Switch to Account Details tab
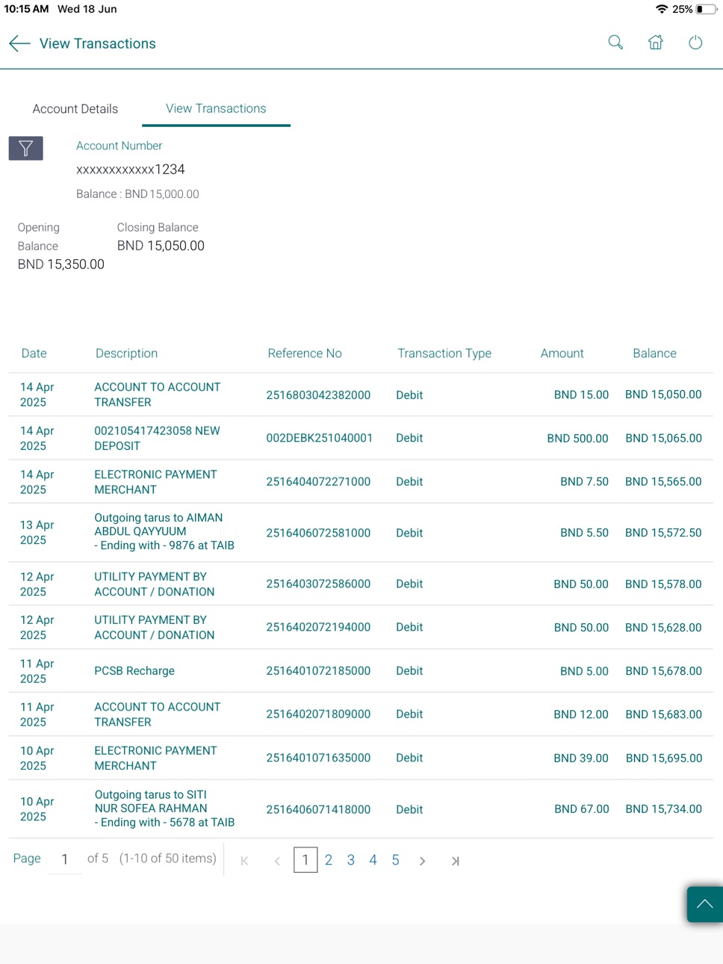Image resolution: width=723 pixels, height=964 pixels. (x=75, y=108)
